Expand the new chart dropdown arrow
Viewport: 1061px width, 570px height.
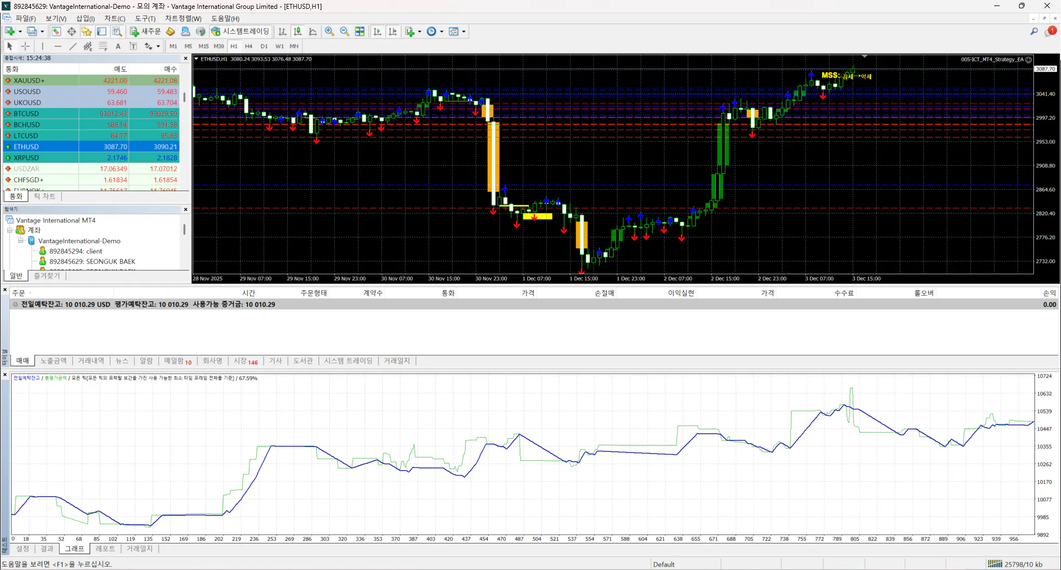pyautogui.click(x=20, y=31)
